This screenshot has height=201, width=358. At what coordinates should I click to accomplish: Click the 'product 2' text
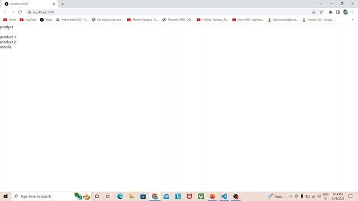coord(8,42)
